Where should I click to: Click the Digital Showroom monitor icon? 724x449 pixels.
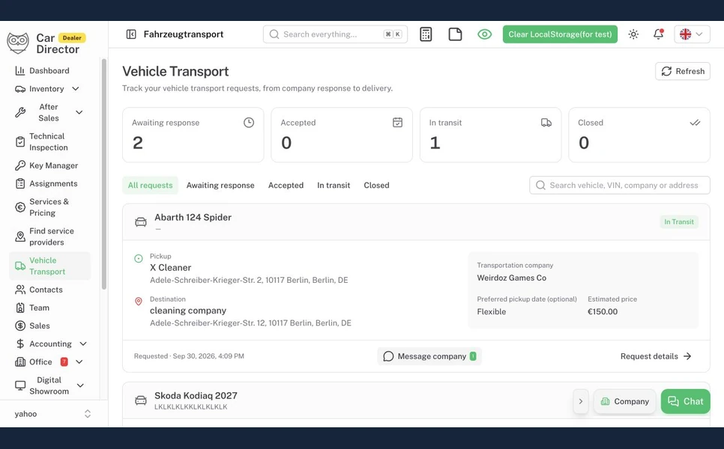coord(19,385)
